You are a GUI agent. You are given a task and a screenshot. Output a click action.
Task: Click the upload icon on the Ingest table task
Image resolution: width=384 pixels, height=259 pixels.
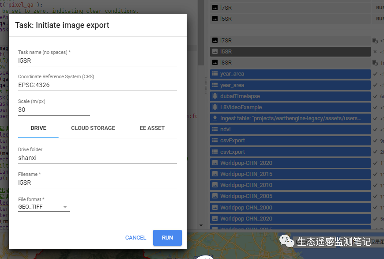[215, 118]
